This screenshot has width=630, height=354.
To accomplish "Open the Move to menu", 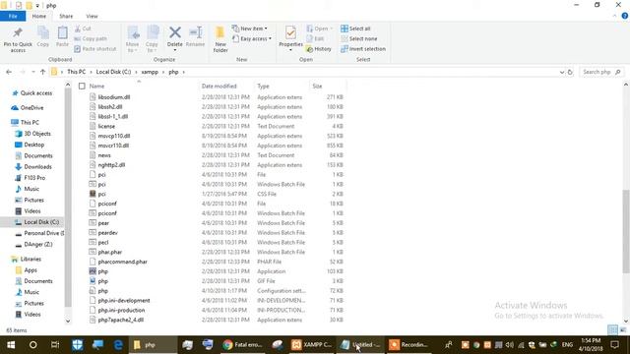I will 133,39.
